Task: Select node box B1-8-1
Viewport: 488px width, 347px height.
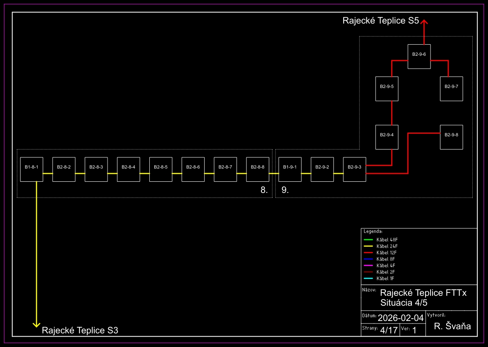Action: coord(31,169)
